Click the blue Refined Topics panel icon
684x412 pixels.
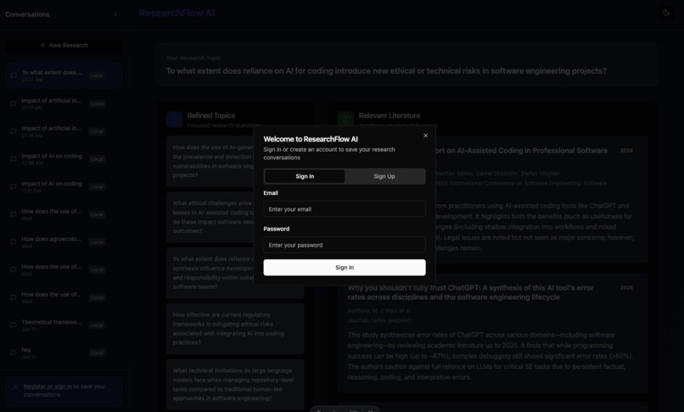(x=174, y=120)
